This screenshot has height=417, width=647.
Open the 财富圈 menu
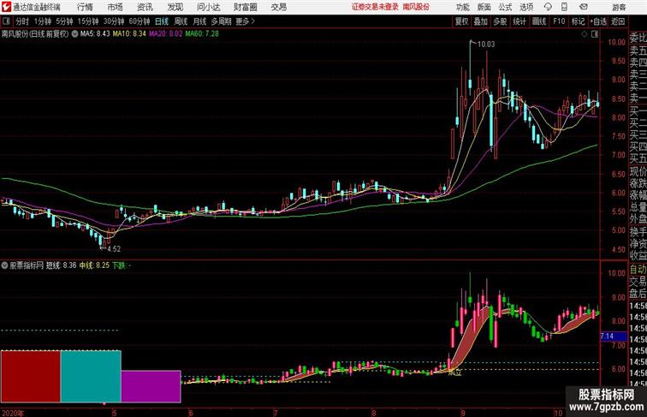tap(245, 7)
